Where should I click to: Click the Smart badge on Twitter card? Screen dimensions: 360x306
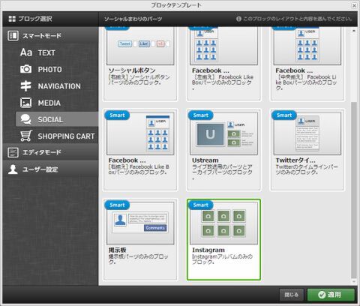point(284,115)
